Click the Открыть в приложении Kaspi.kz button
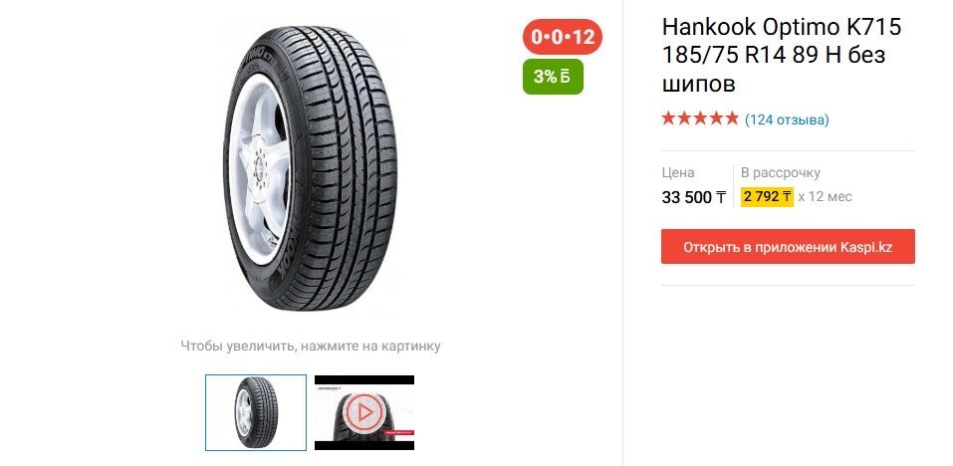 coord(788,247)
